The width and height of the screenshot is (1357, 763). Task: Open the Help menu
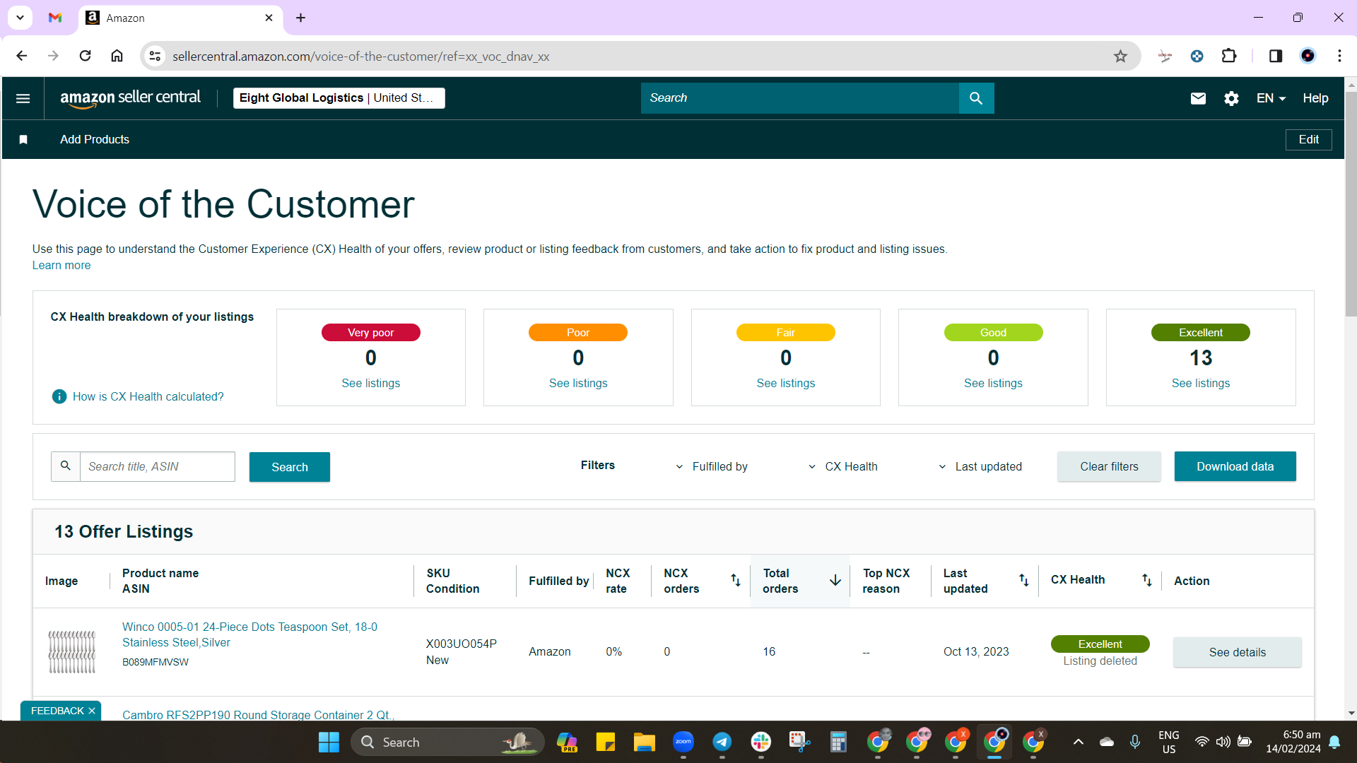click(x=1315, y=98)
